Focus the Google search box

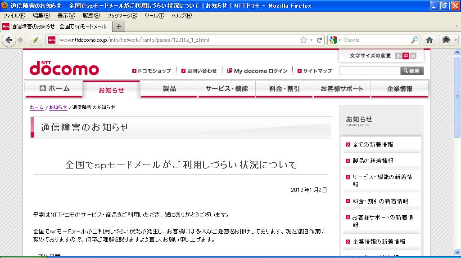[376, 40]
